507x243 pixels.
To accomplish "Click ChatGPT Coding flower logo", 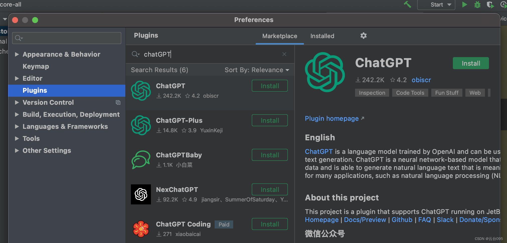I will point(141,229).
